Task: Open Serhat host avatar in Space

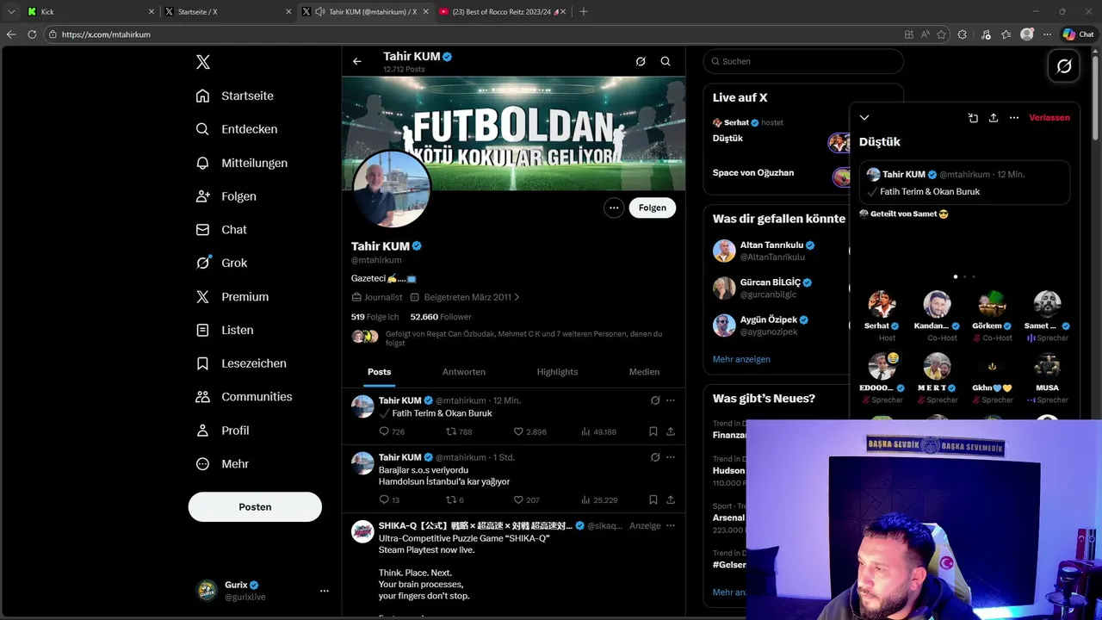Action: pyautogui.click(x=882, y=304)
